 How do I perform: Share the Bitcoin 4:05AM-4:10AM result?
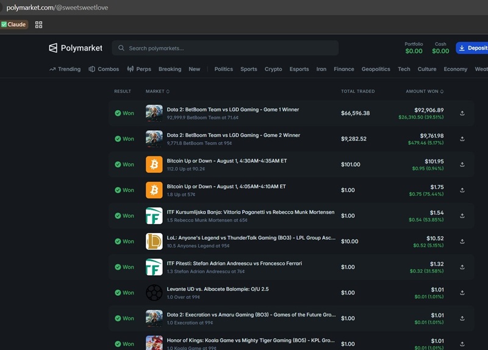coord(462,190)
